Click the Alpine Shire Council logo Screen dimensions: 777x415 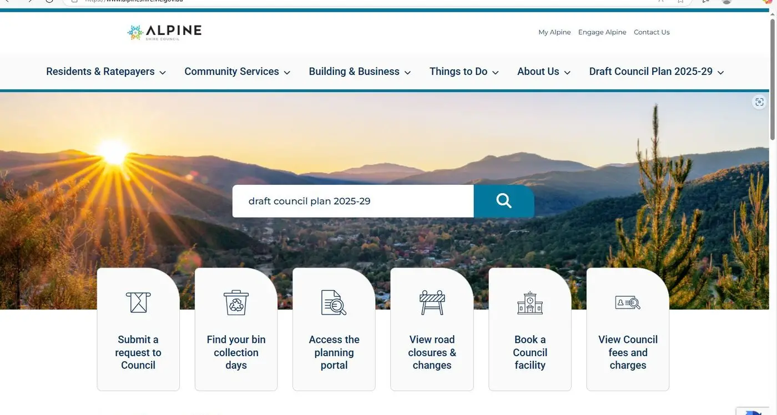point(164,32)
